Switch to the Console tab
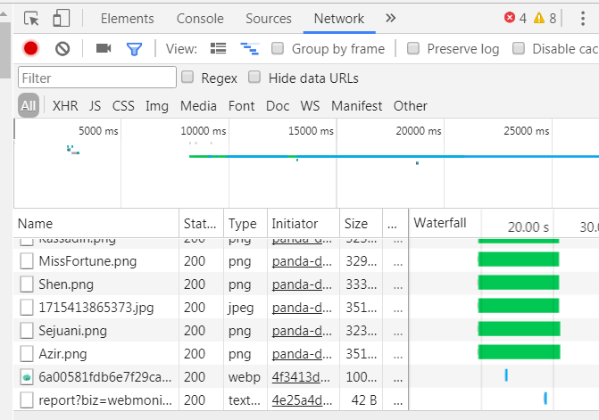Image resolution: width=599 pixels, height=420 pixels. click(x=200, y=18)
